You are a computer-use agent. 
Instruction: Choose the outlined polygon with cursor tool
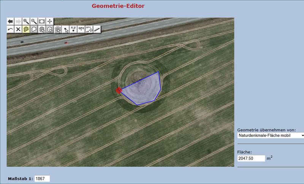click(50, 29)
